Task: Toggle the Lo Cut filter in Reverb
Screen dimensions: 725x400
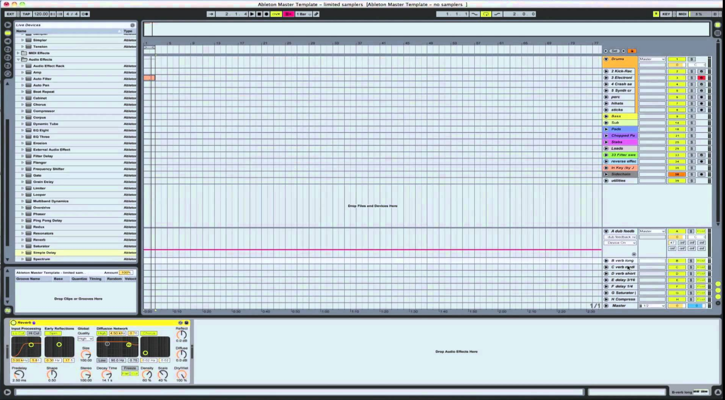Action: click(19, 333)
